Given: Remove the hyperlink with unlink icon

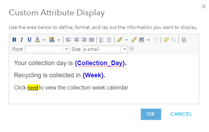Looking at the screenshot, I should pyautogui.click(x=134, y=40).
